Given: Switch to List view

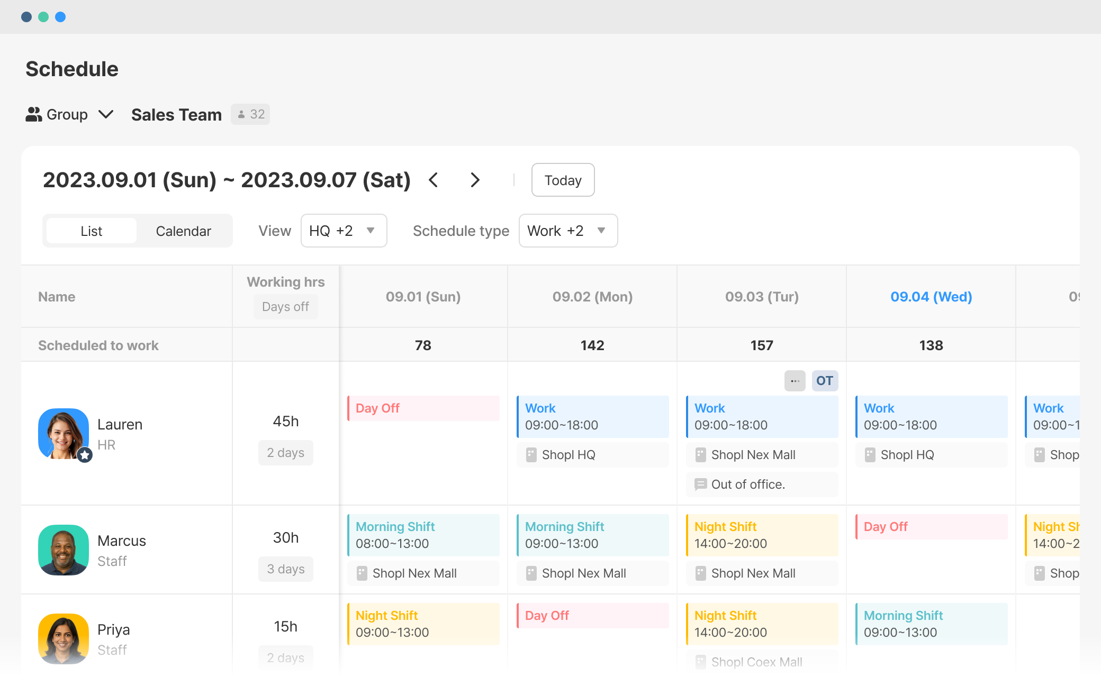Looking at the screenshot, I should 91,231.
